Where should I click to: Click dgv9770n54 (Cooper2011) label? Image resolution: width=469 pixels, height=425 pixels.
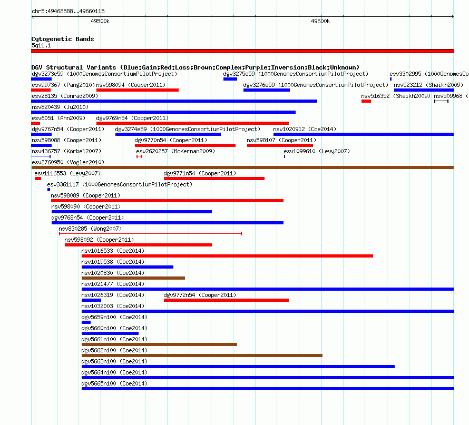(171, 140)
